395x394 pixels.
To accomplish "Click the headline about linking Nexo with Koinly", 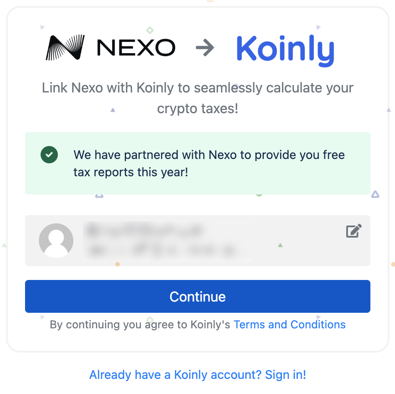I will tap(197, 98).
